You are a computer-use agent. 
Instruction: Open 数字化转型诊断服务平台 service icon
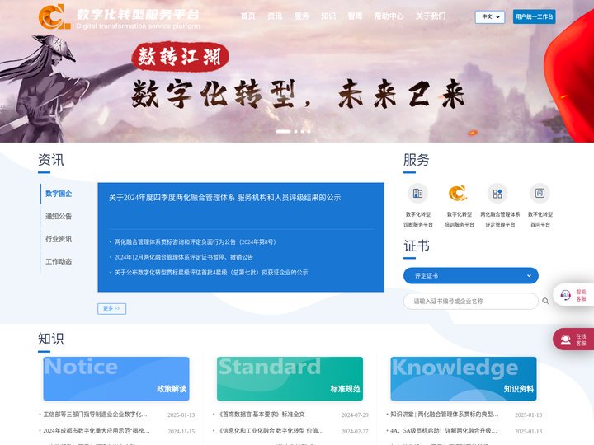click(417, 194)
